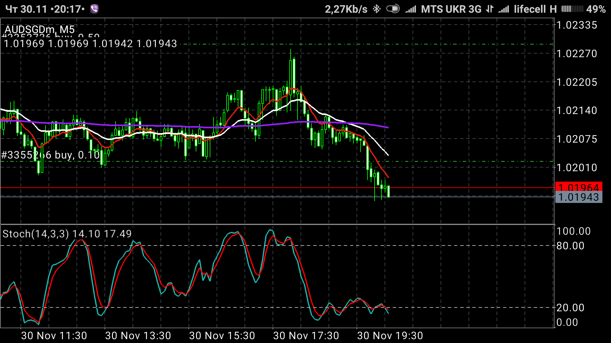Image resolution: width=611 pixels, height=343 pixels.
Task: Tap the 1.02075 price scale label
Action: pos(577,139)
